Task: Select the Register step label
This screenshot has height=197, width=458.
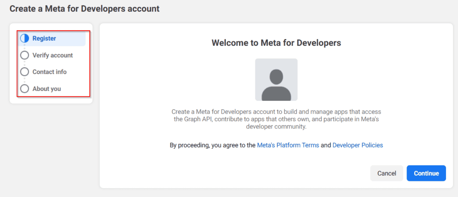Action: (x=44, y=38)
